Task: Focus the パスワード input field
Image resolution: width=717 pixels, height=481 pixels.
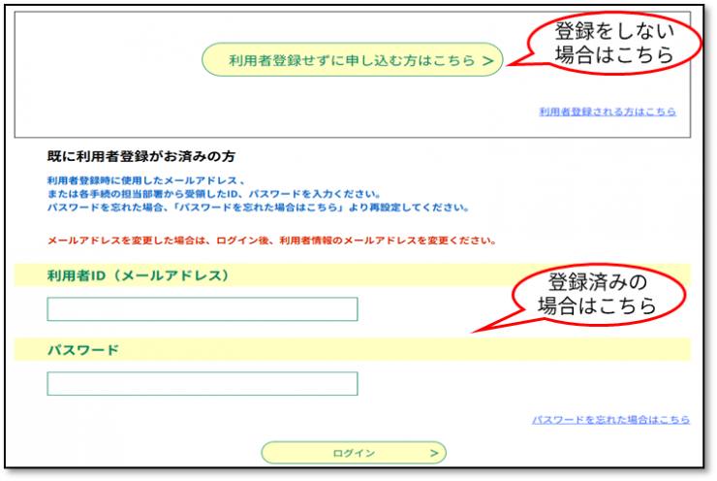Action: click(x=203, y=383)
